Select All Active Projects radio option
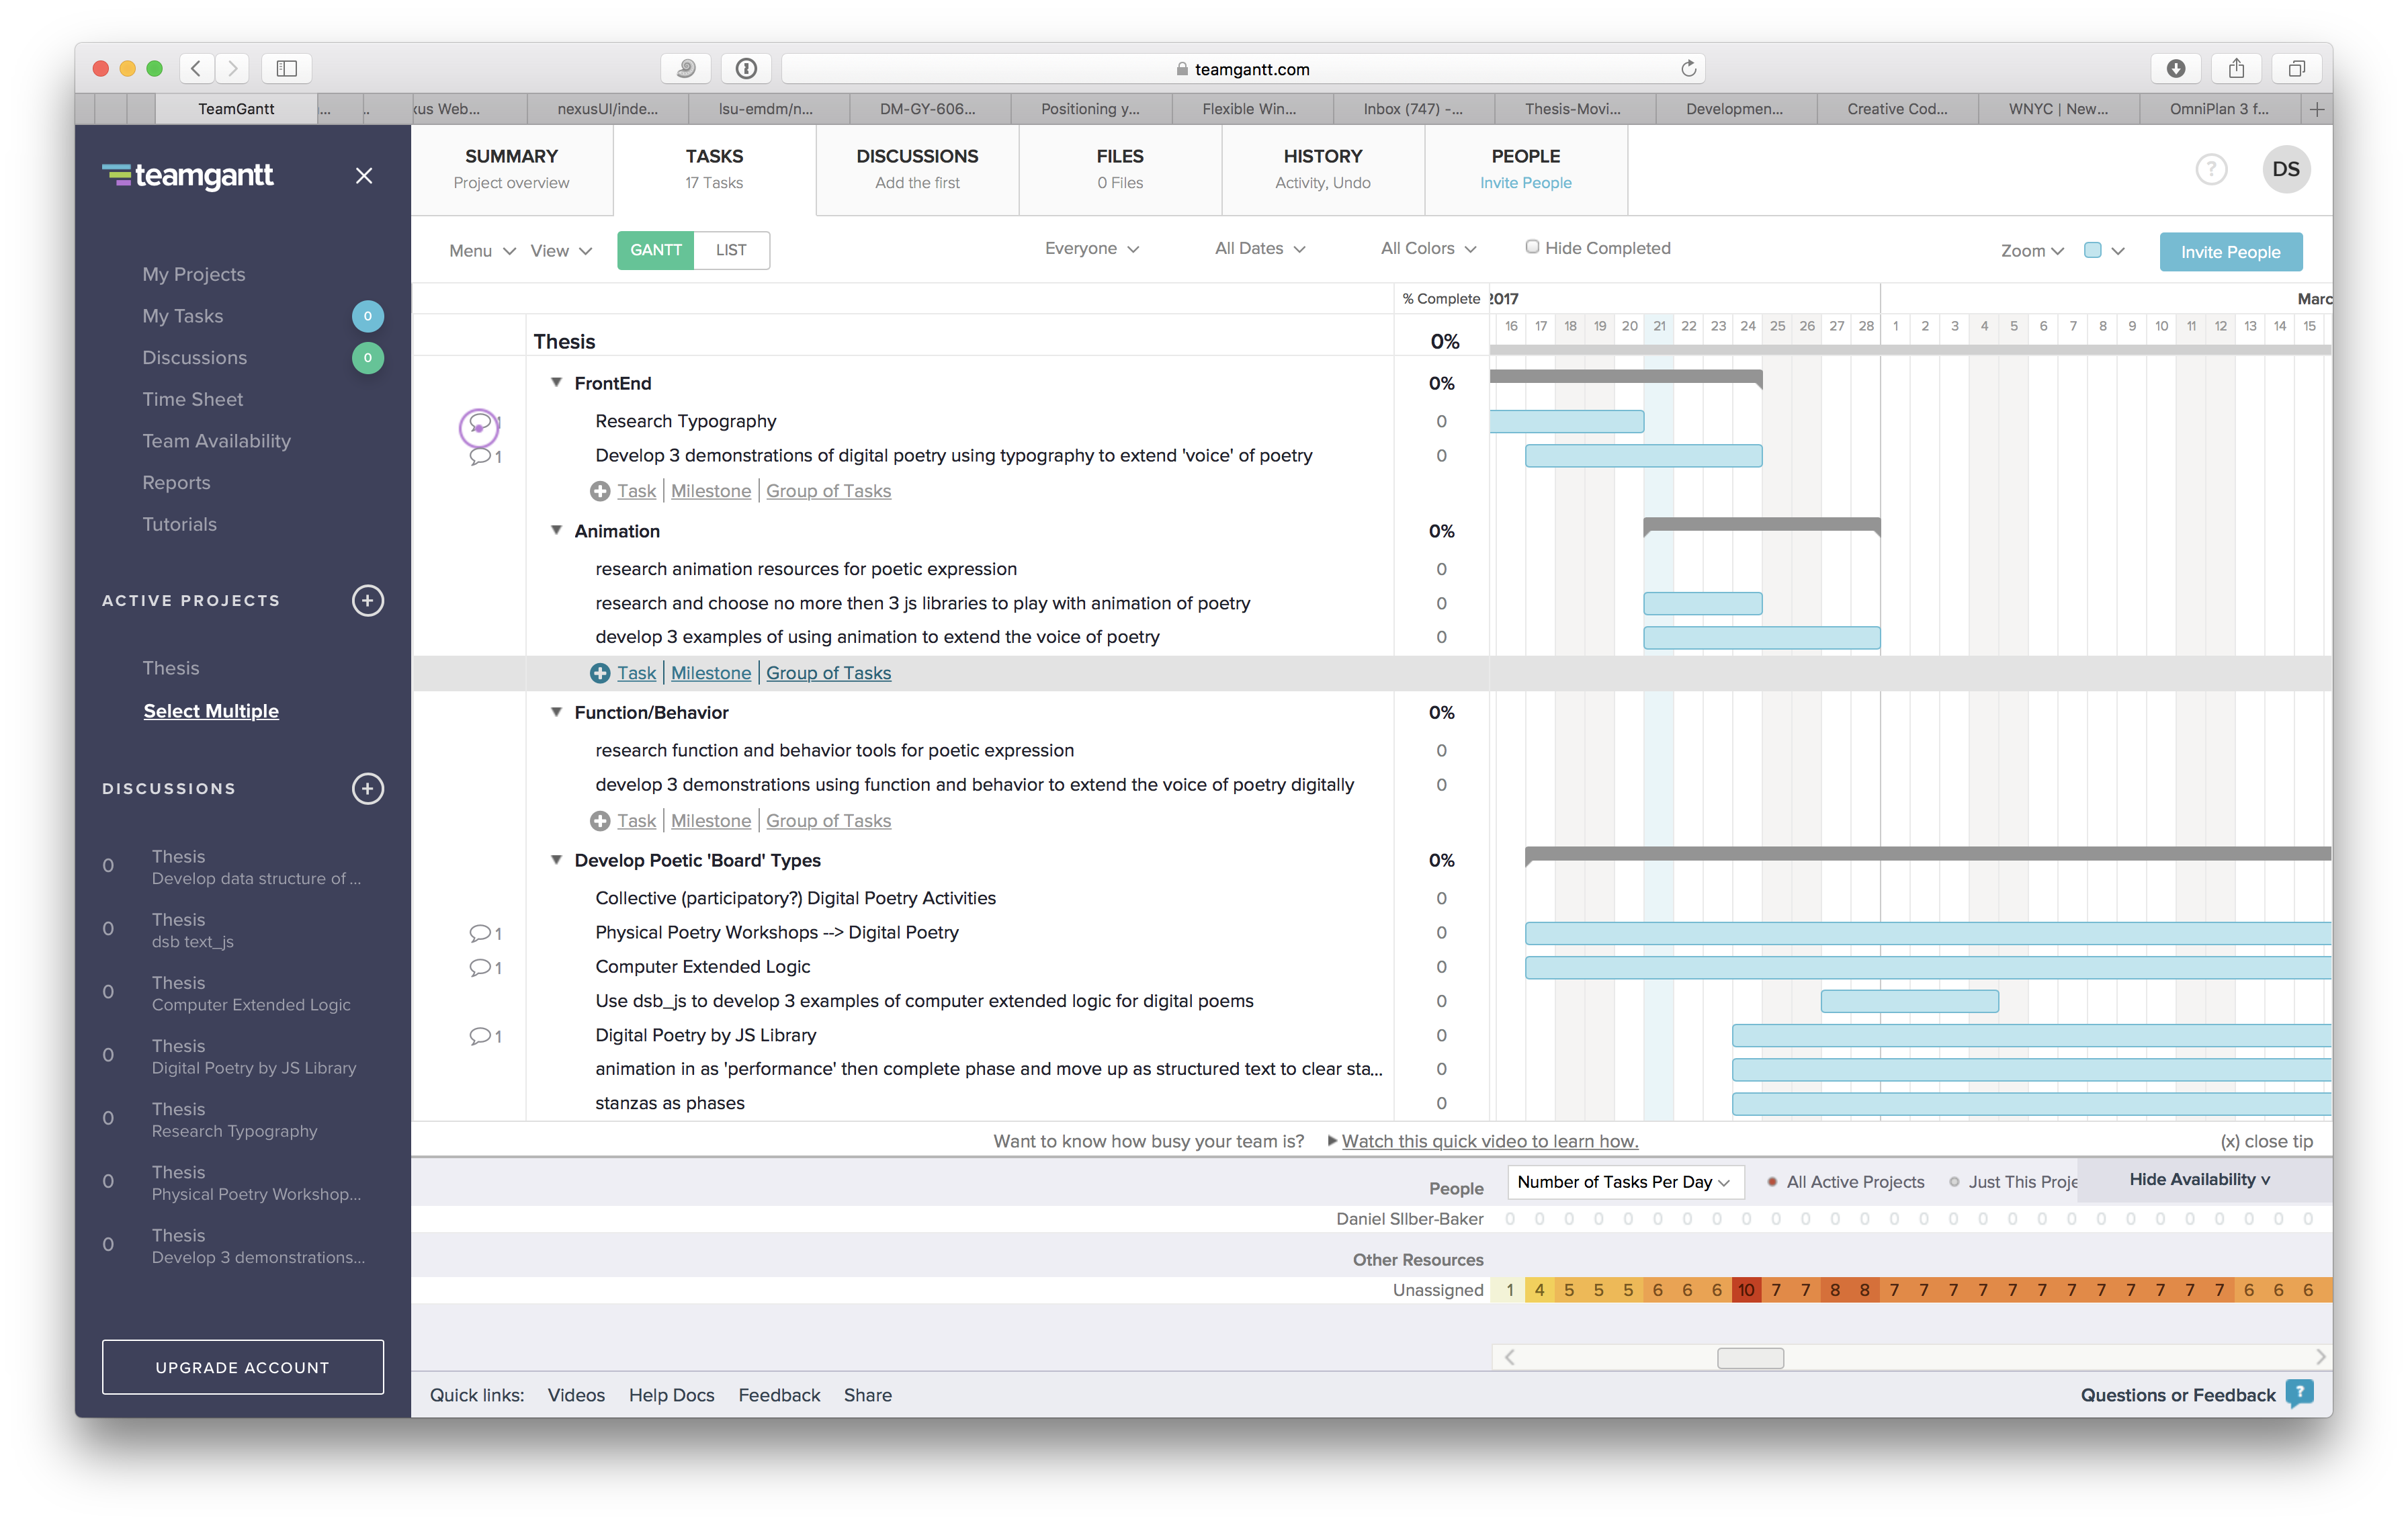The width and height of the screenshot is (2408, 1525). pos(1771,1181)
